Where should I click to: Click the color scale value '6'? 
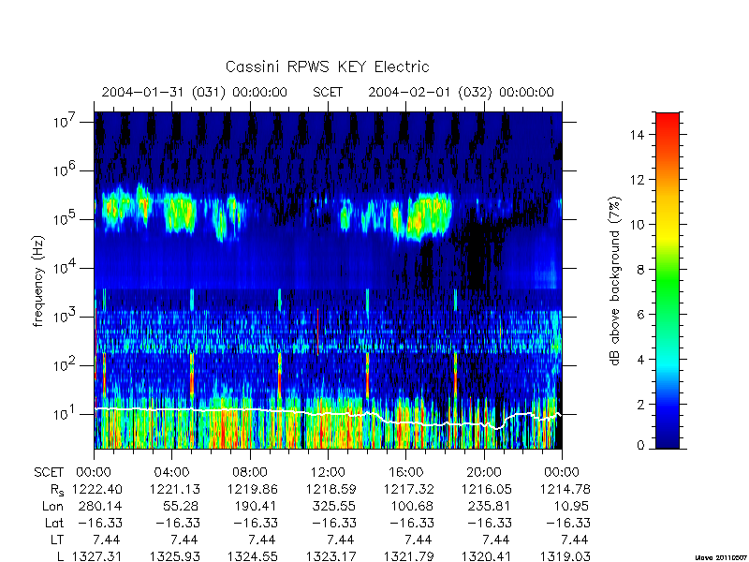pyautogui.click(x=640, y=315)
